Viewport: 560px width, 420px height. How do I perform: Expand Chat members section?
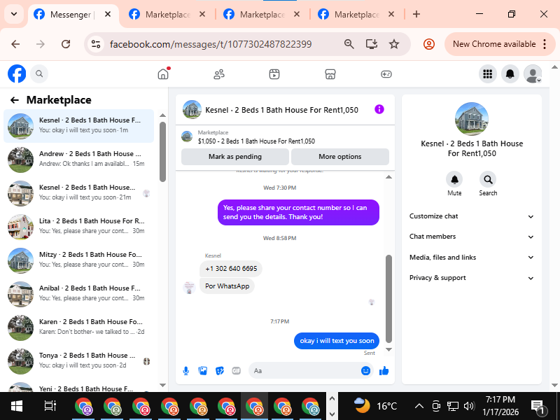(x=471, y=237)
